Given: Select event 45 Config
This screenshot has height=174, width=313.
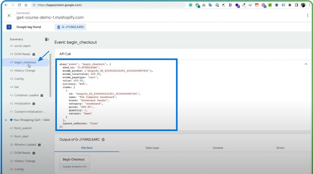Looking at the screenshot, I should pos(17,79).
